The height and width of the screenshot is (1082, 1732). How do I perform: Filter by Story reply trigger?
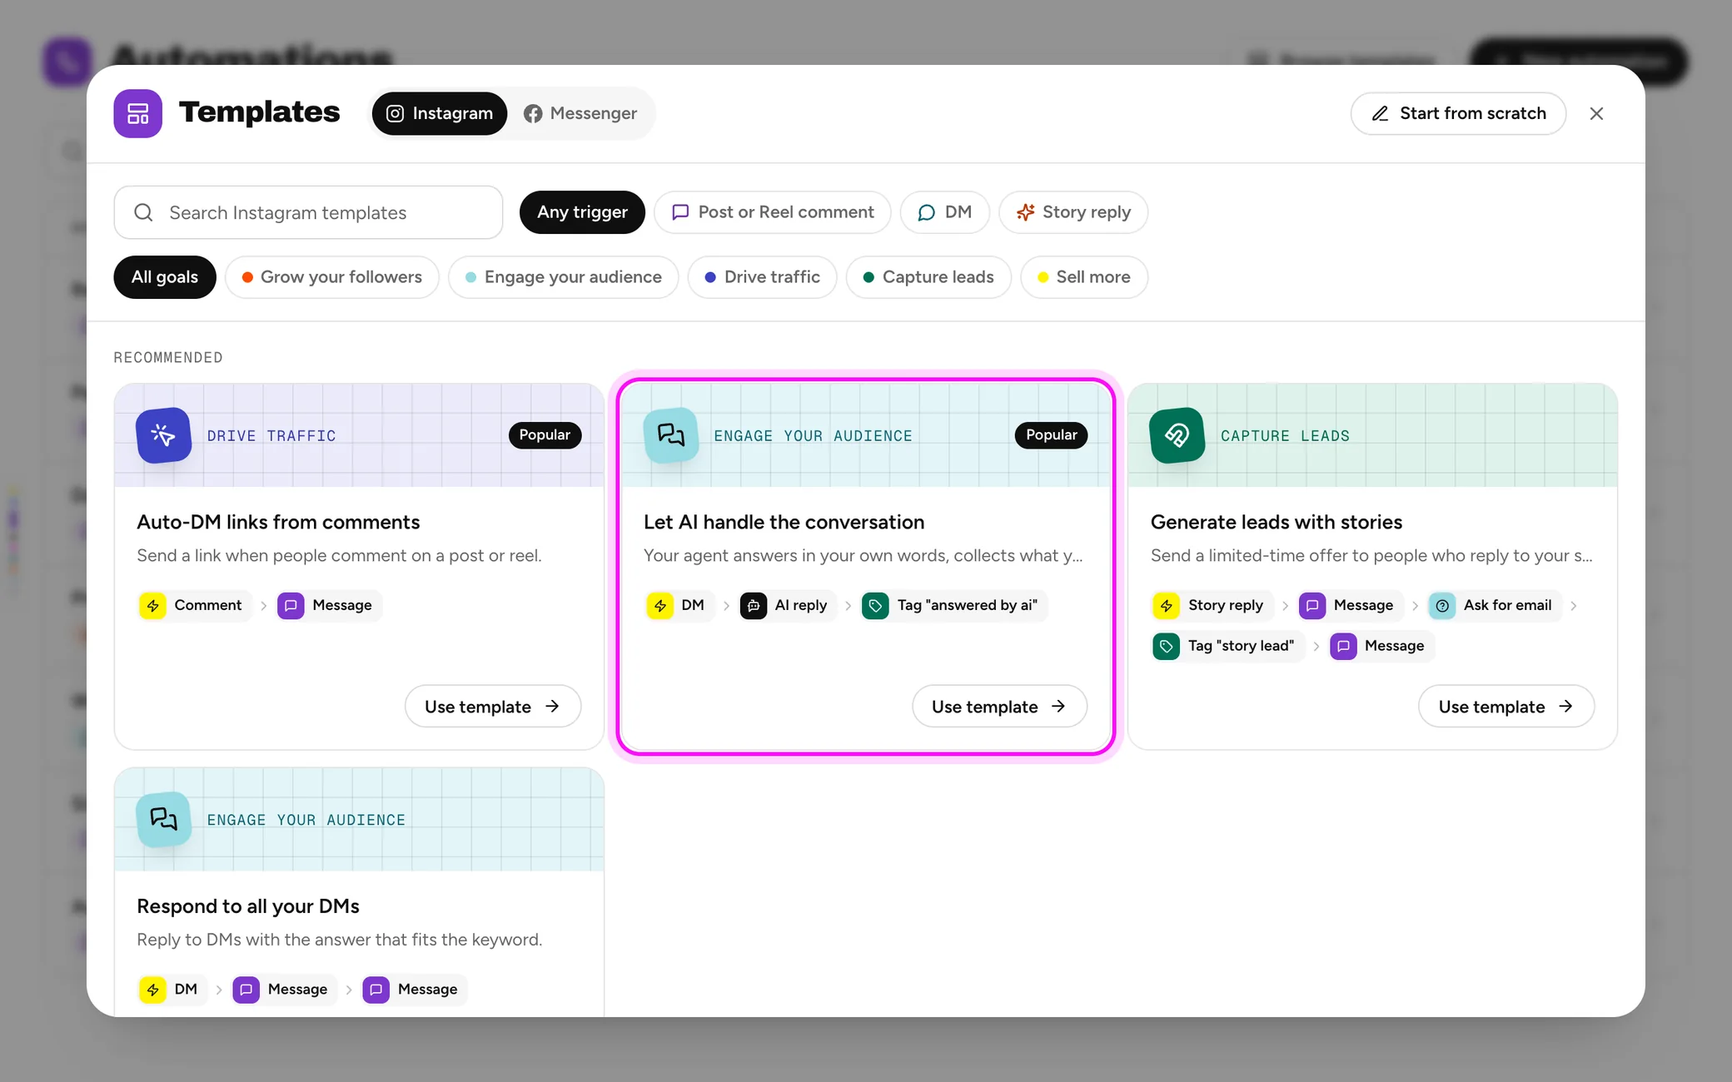point(1073,212)
